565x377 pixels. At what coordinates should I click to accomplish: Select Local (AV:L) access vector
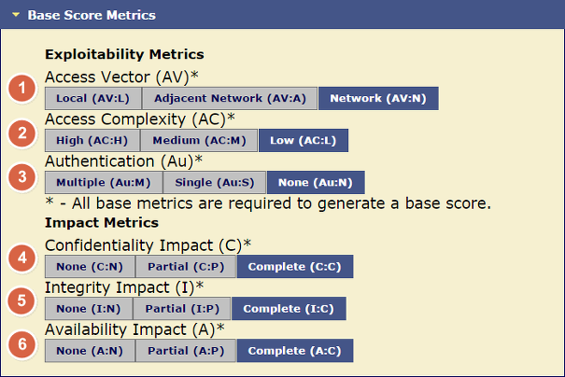(x=93, y=98)
